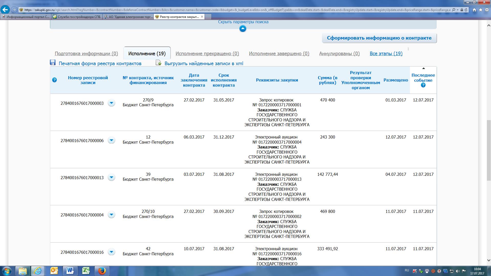Click help icon left of Номер реестровой записи
The height and width of the screenshot is (276, 491).
54,80
